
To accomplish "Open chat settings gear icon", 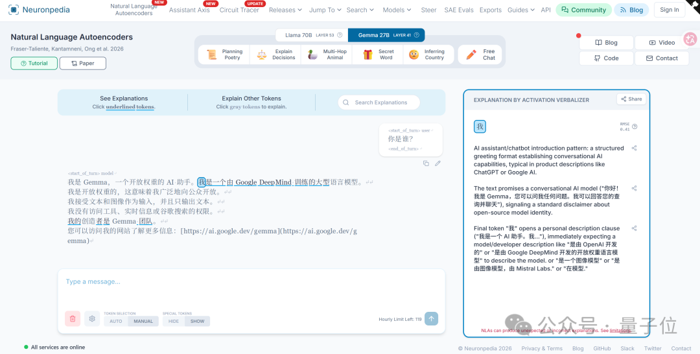I will [x=92, y=319].
